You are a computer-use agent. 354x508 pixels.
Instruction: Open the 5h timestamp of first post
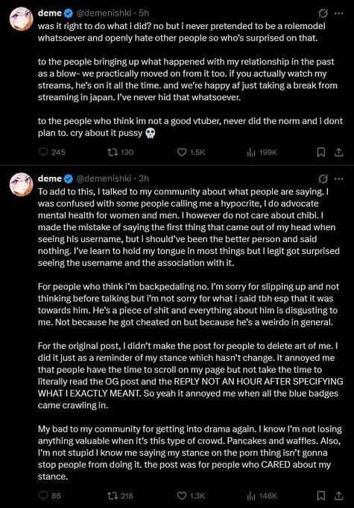[x=144, y=13]
